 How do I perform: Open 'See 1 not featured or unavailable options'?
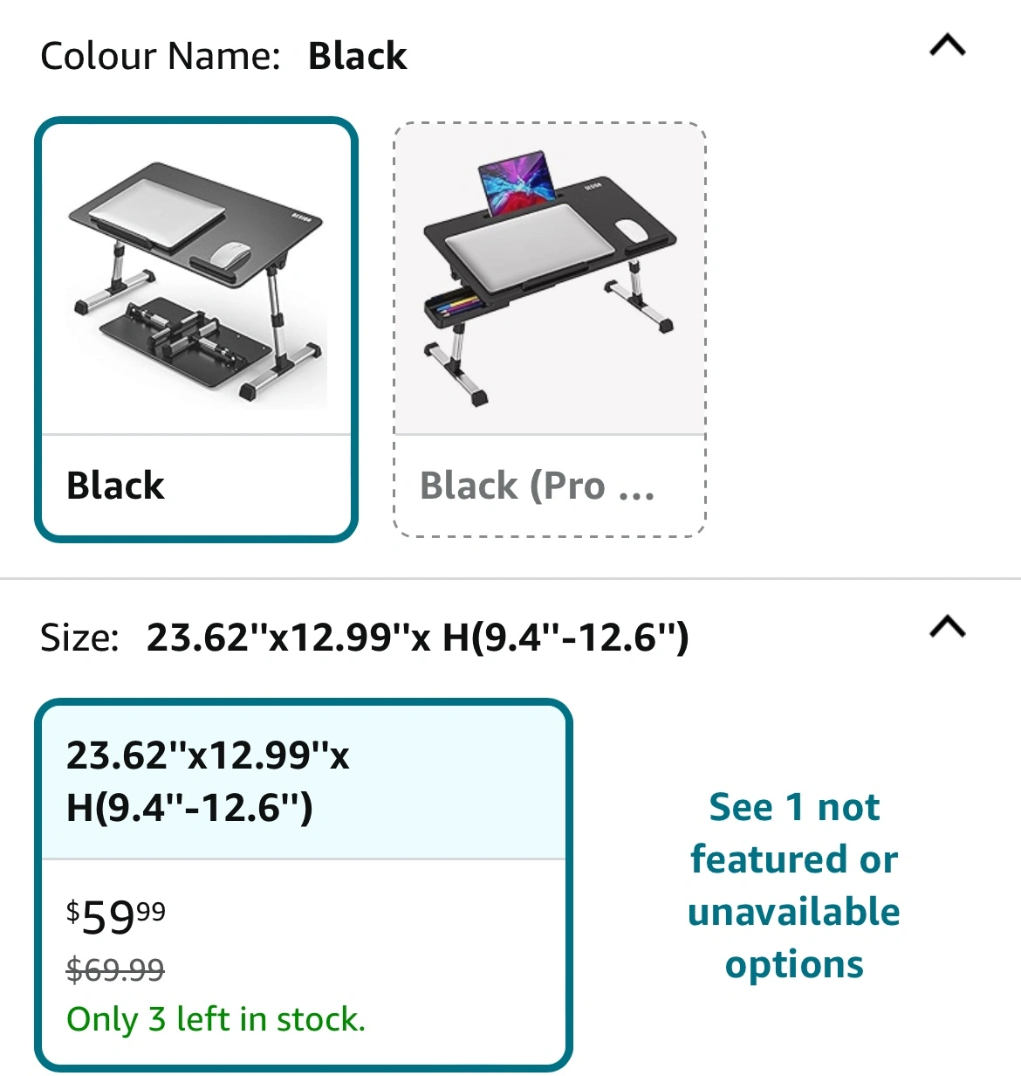[x=794, y=886]
